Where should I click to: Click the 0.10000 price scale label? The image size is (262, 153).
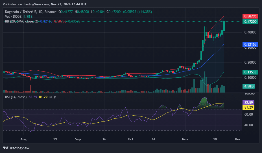point(250,78)
